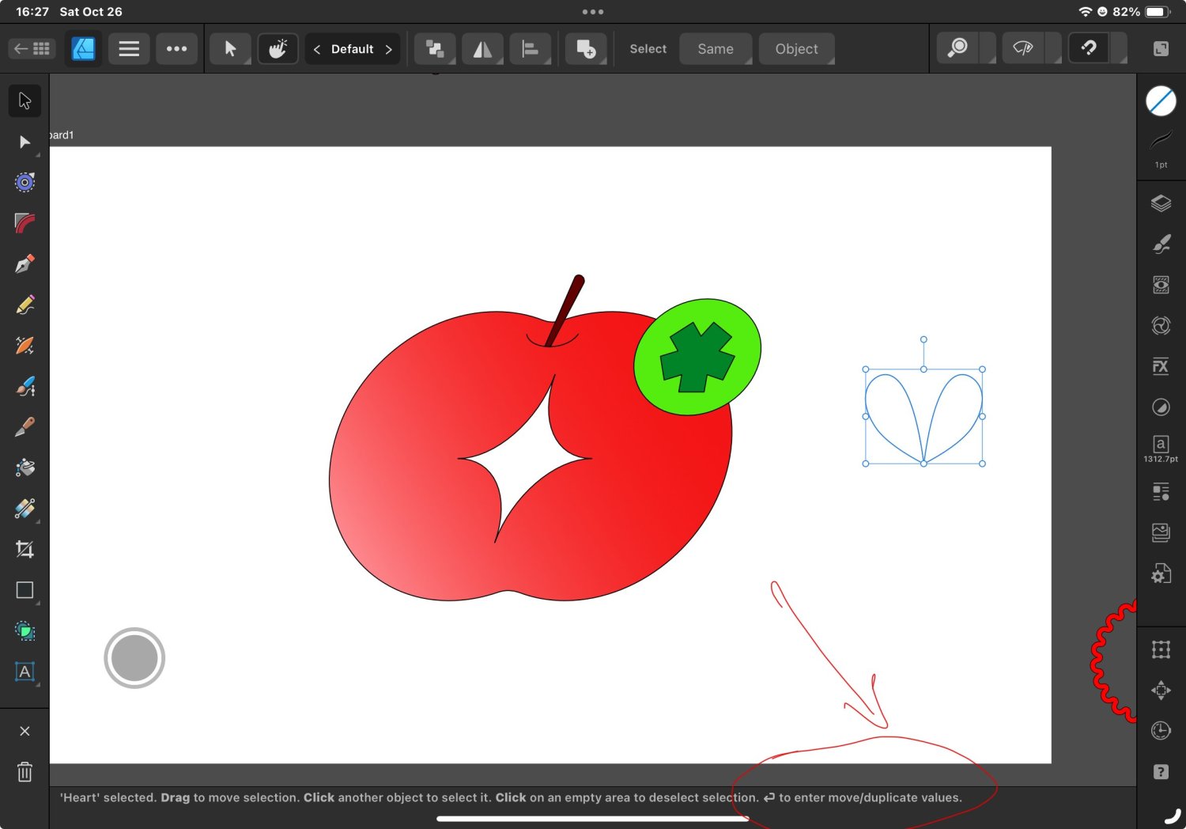Screen dimensions: 1186x829
Task: Open the Add/Insert boolean dropdown
Action: (586, 49)
